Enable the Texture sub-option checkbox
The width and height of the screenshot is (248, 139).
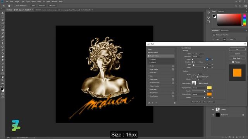150,63
